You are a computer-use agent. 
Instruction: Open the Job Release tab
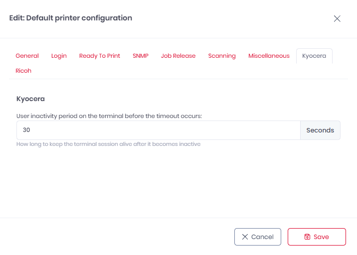[x=178, y=56]
